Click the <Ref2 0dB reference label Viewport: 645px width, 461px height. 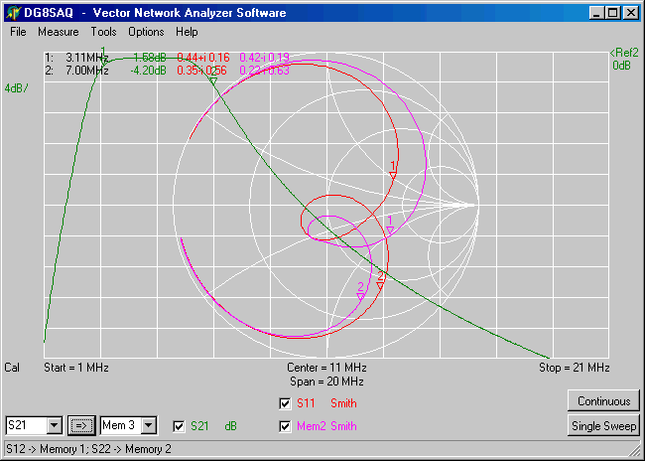pyautogui.click(x=623, y=59)
